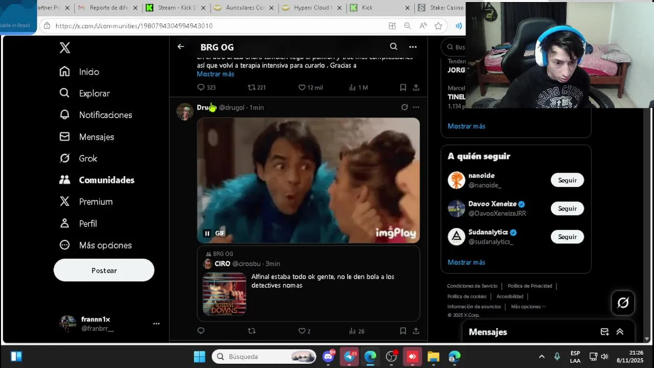Open Drugol's profile avatar
654x368 pixels.
(x=185, y=111)
